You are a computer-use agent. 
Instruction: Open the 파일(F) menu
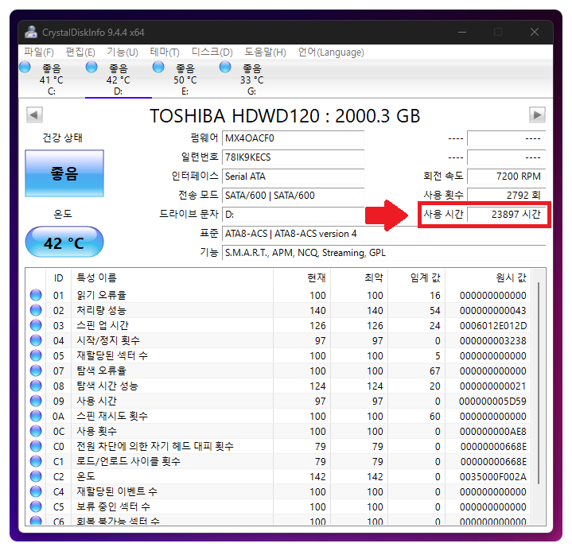[39, 52]
